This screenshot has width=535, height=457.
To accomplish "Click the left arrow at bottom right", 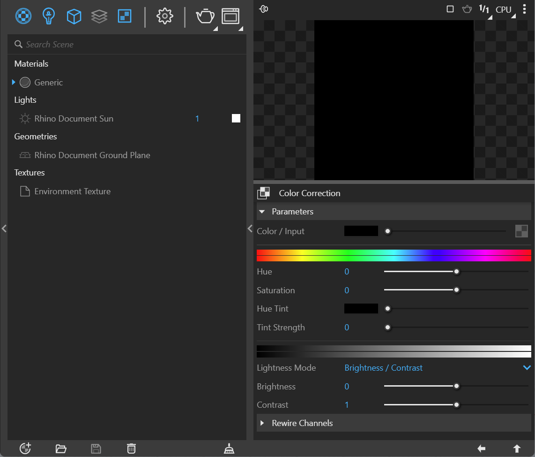I will pos(481,449).
